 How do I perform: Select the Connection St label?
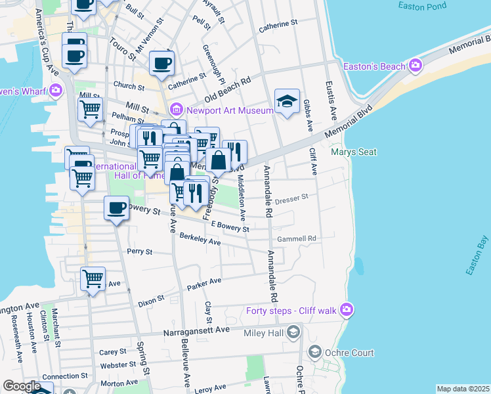coord(65,376)
